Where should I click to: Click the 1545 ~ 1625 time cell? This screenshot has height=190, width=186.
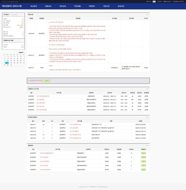124,100
